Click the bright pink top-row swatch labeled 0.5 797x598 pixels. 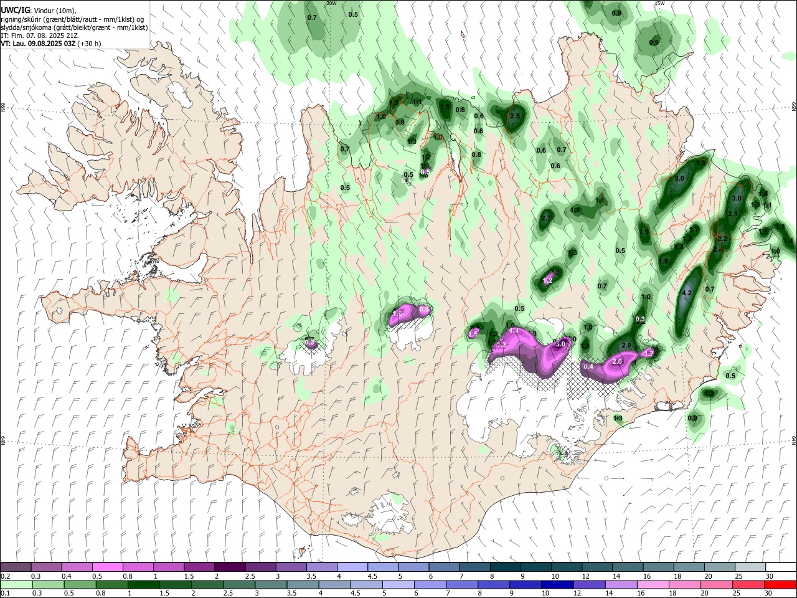click(107, 567)
